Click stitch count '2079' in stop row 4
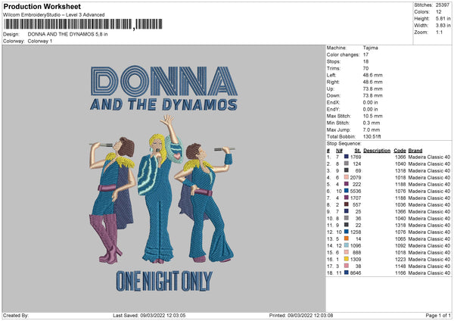Viewport: 454px width, 321px height. coord(356,177)
